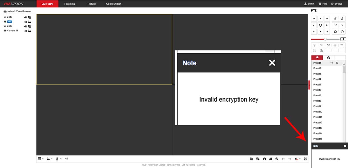This screenshot has height=168, width=348.
Task: Open the PTZ iris plus control
Action: coord(342,32)
